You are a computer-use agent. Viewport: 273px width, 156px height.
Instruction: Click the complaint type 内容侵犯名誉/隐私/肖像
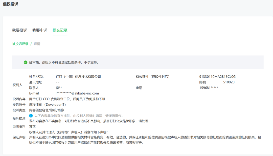click(47, 110)
